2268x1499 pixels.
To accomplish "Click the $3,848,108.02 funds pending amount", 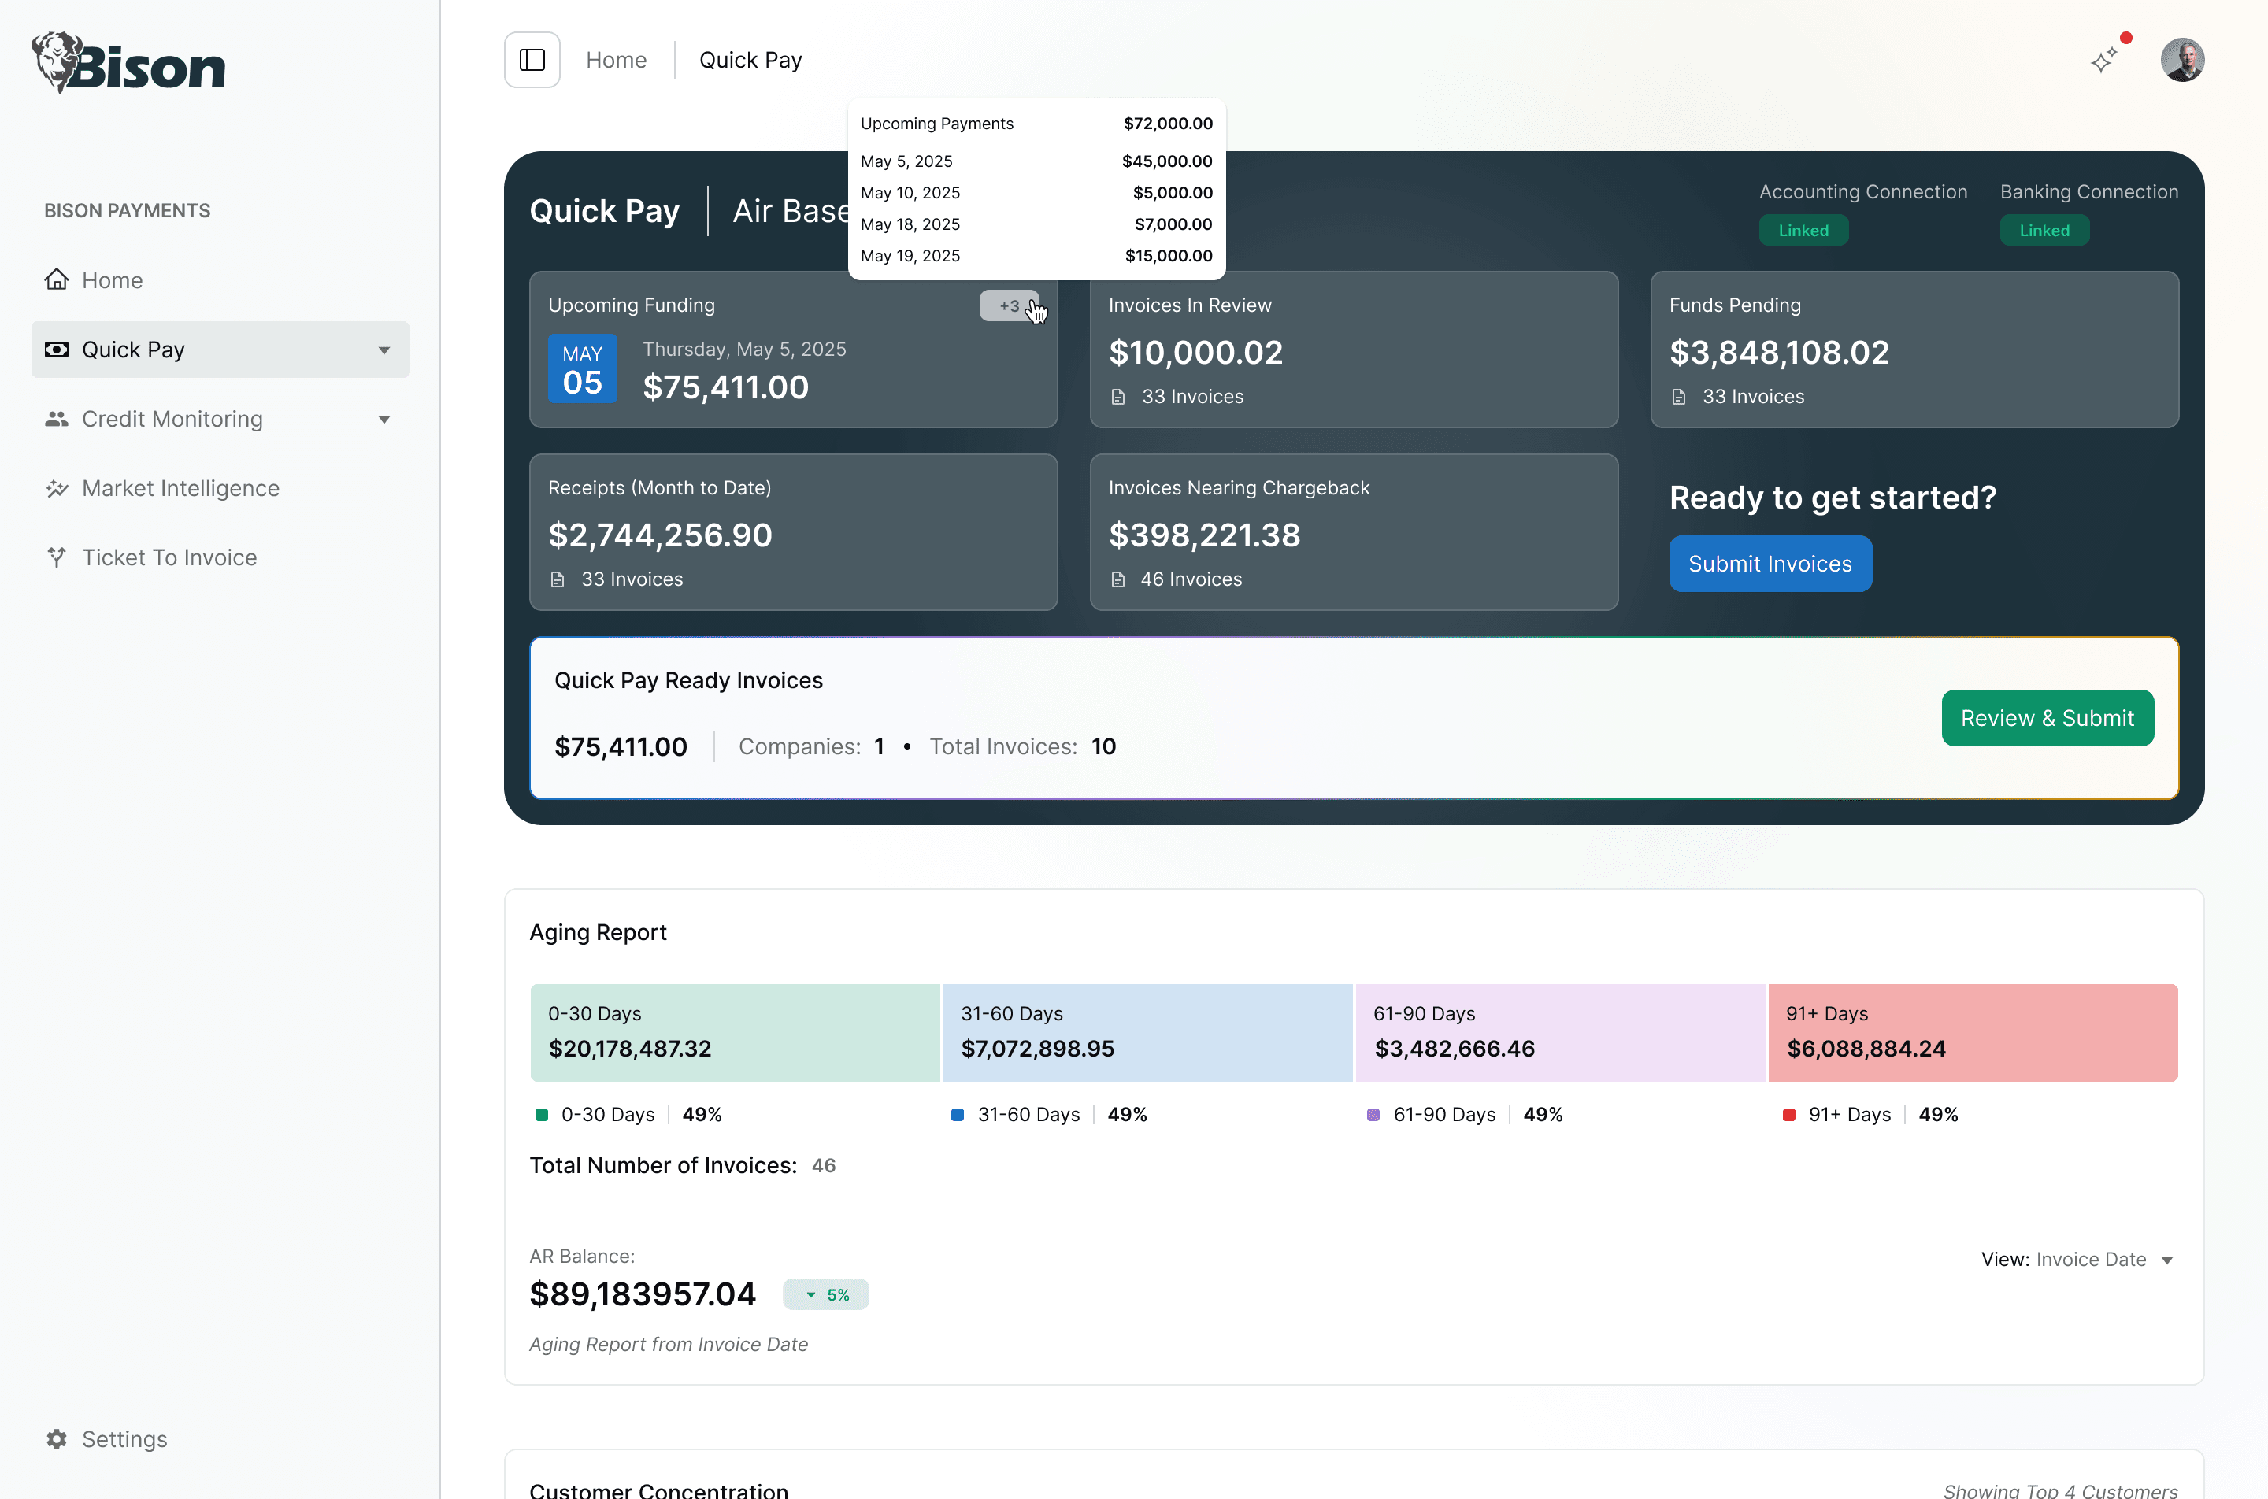I will pyautogui.click(x=1780, y=352).
